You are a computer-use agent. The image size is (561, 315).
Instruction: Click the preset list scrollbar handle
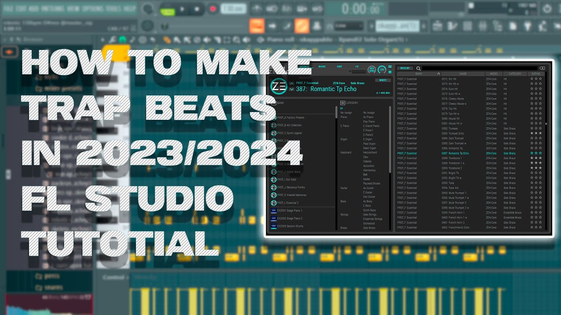[546, 124]
